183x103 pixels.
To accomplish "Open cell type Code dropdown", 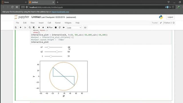I will (x=74, y=28).
